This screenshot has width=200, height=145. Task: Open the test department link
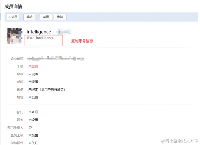(31, 112)
